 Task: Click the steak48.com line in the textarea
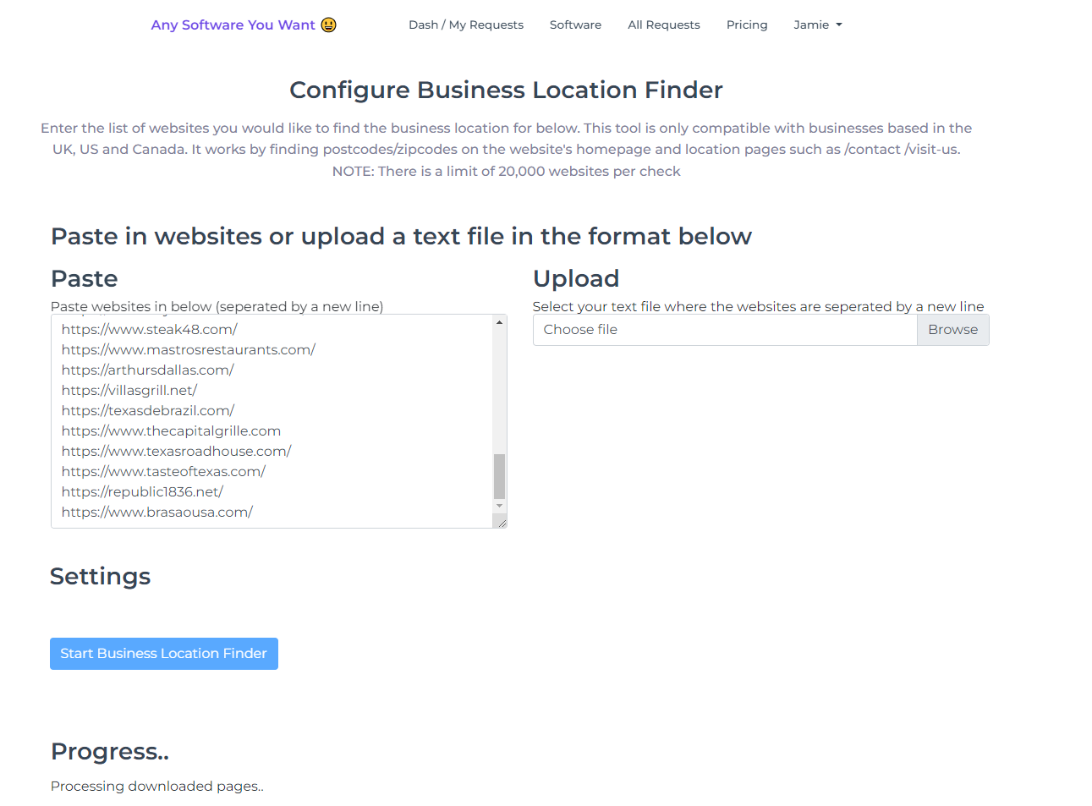[150, 329]
